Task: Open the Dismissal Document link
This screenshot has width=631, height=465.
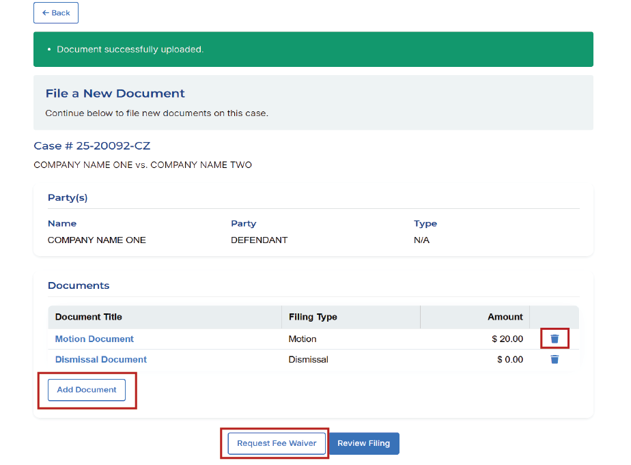Action: coord(101,359)
